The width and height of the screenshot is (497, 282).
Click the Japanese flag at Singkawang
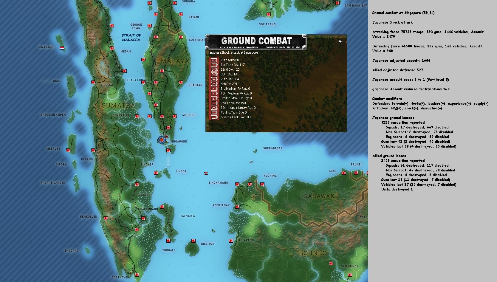237,184
